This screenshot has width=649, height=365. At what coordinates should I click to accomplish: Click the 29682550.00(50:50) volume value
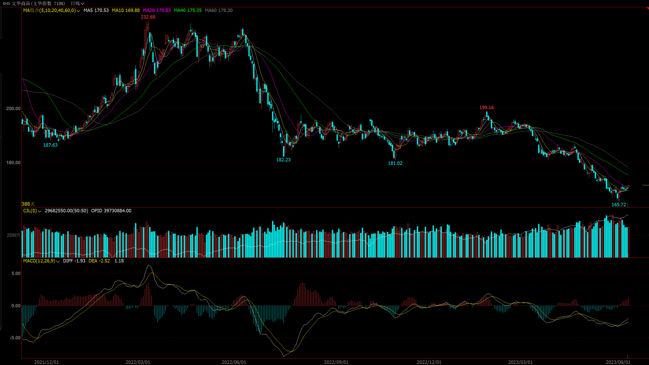[66, 211]
